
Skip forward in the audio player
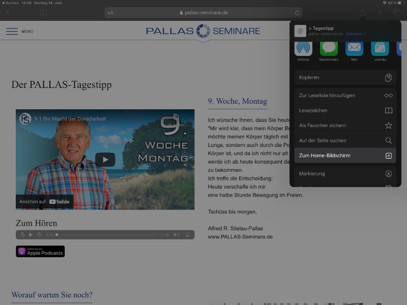coord(39,235)
